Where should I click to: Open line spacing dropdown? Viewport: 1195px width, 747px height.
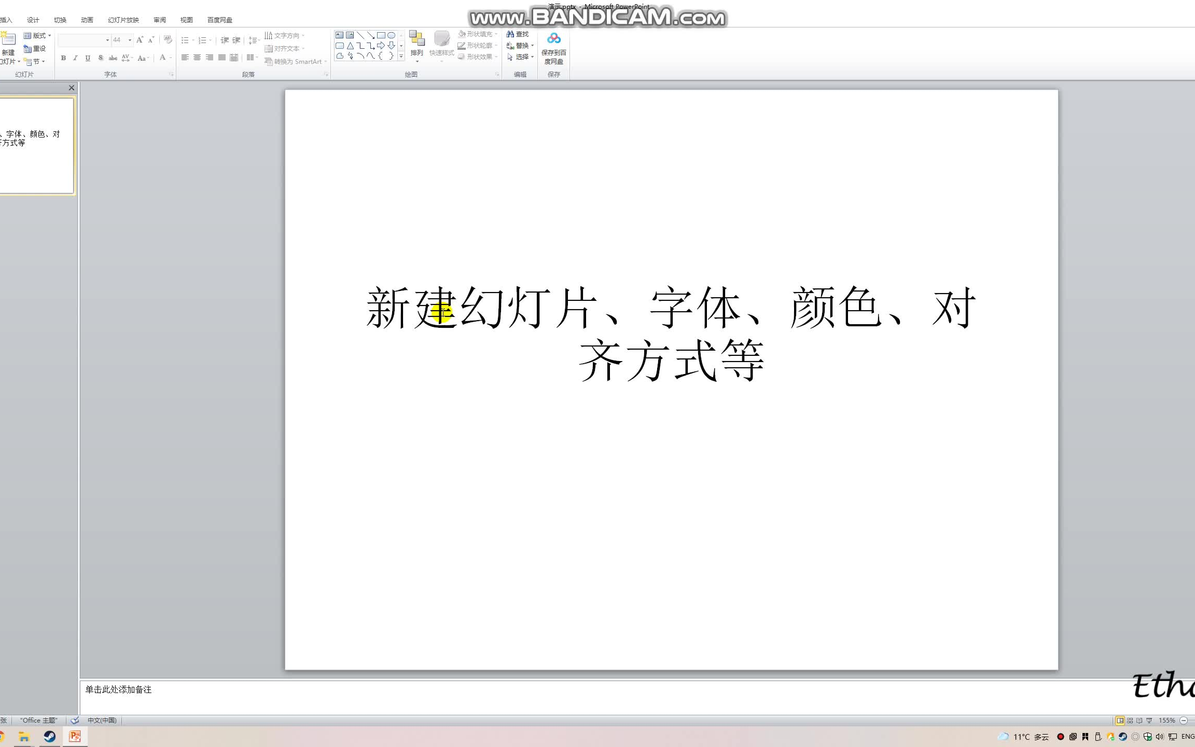(x=253, y=40)
